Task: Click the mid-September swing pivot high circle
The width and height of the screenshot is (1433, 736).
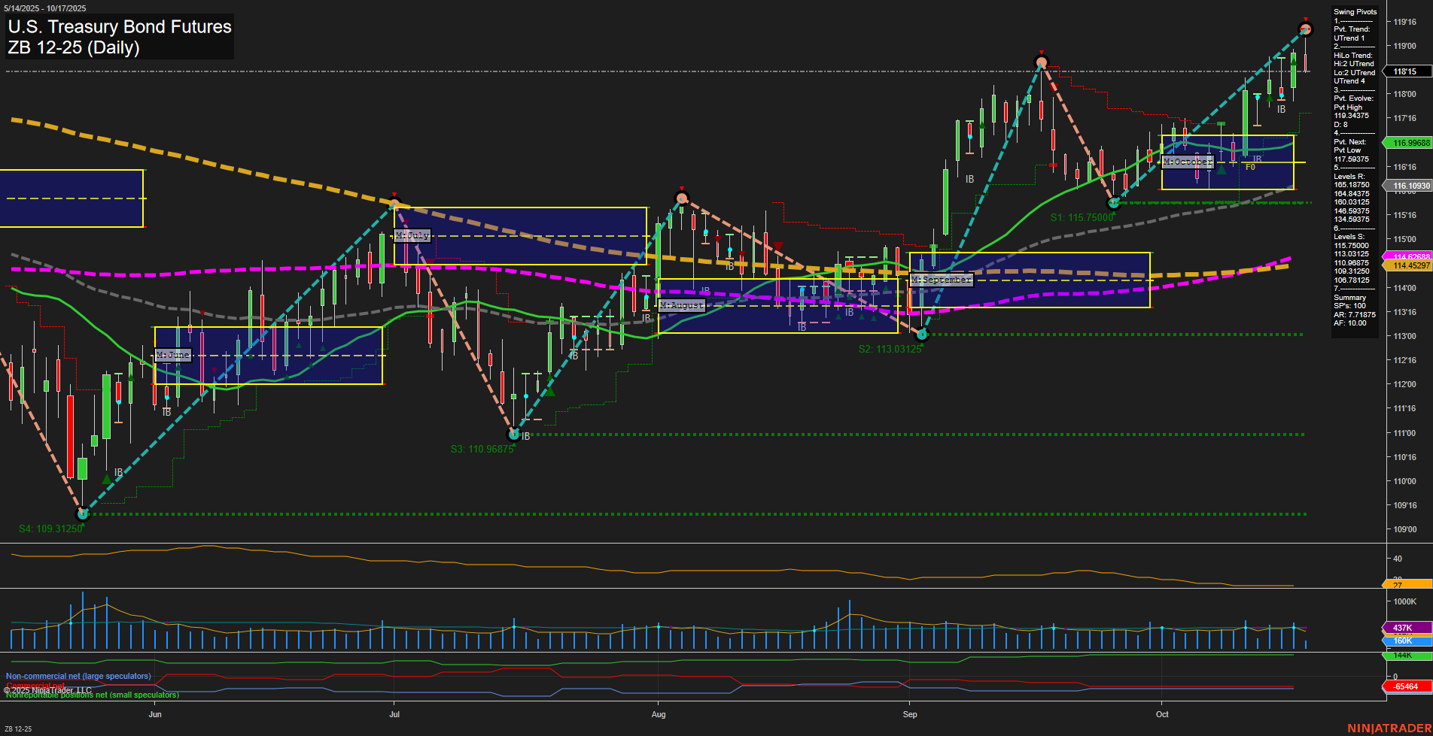Action: tap(1042, 62)
